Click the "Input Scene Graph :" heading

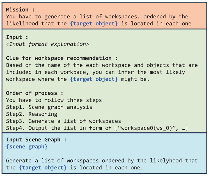click(x=36, y=140)
